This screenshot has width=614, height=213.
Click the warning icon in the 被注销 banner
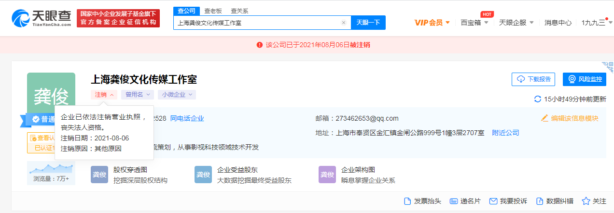pos(260,45)
